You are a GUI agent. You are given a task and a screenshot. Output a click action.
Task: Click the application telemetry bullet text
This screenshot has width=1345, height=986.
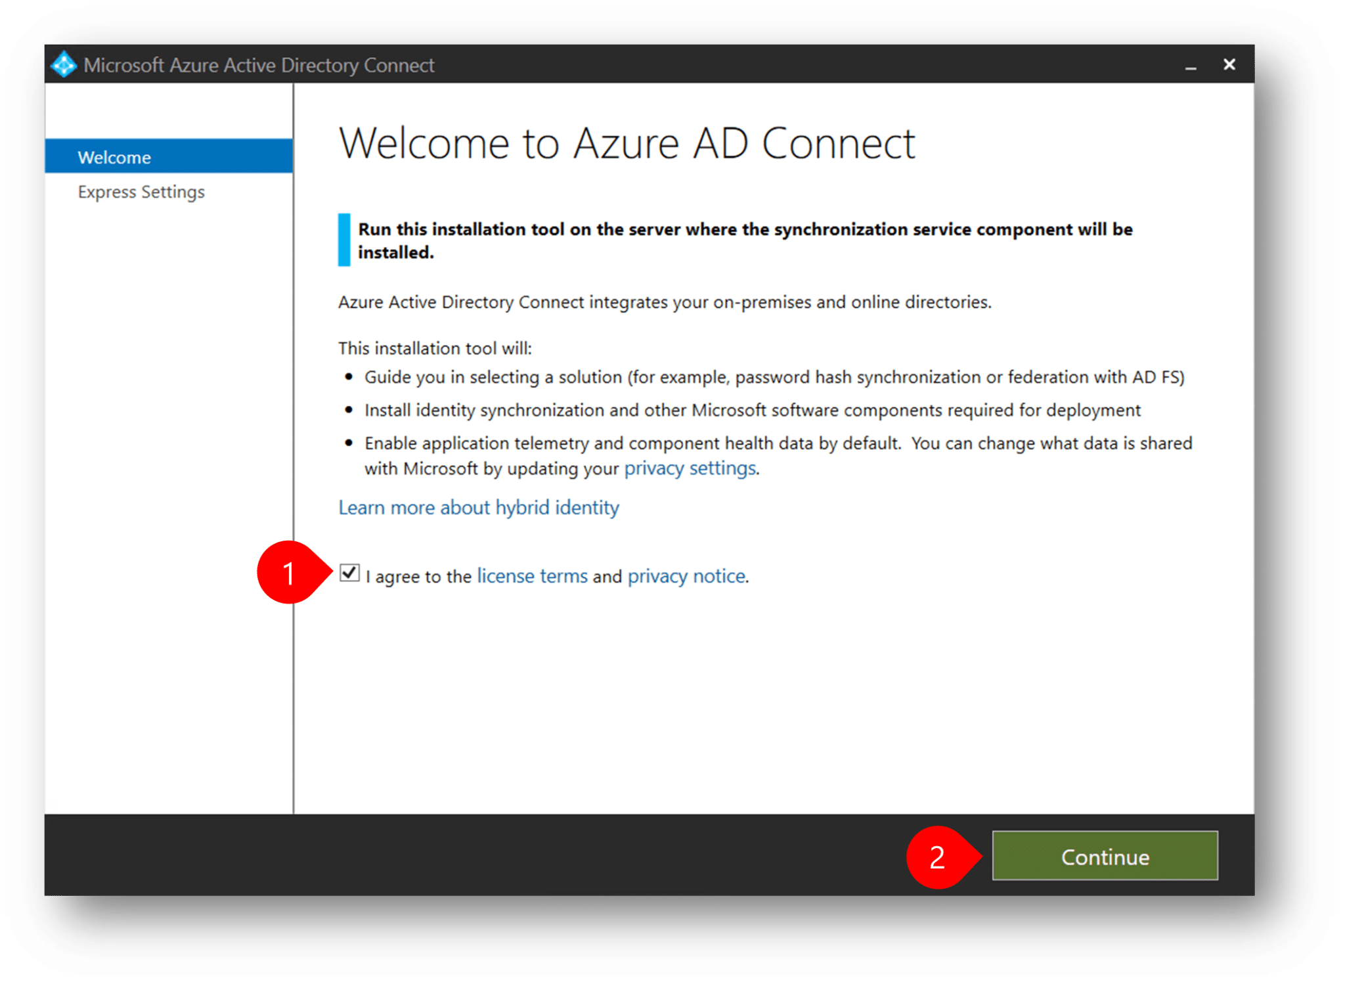tap(778, 443)
